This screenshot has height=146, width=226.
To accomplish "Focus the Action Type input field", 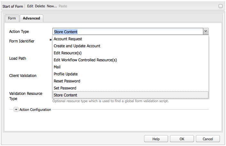I will coord(127,31).
